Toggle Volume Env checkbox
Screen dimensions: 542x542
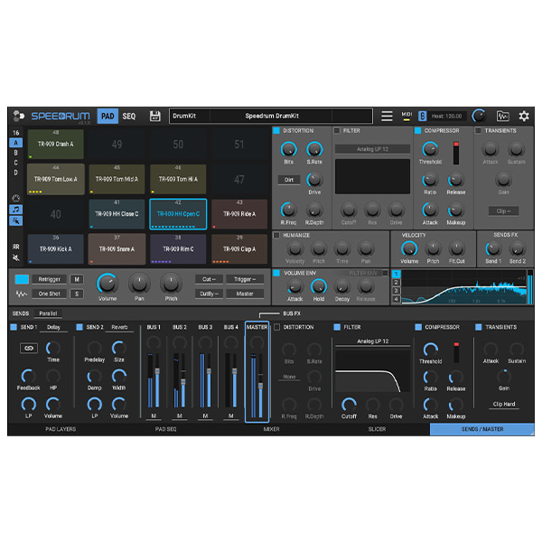[276, 273]
